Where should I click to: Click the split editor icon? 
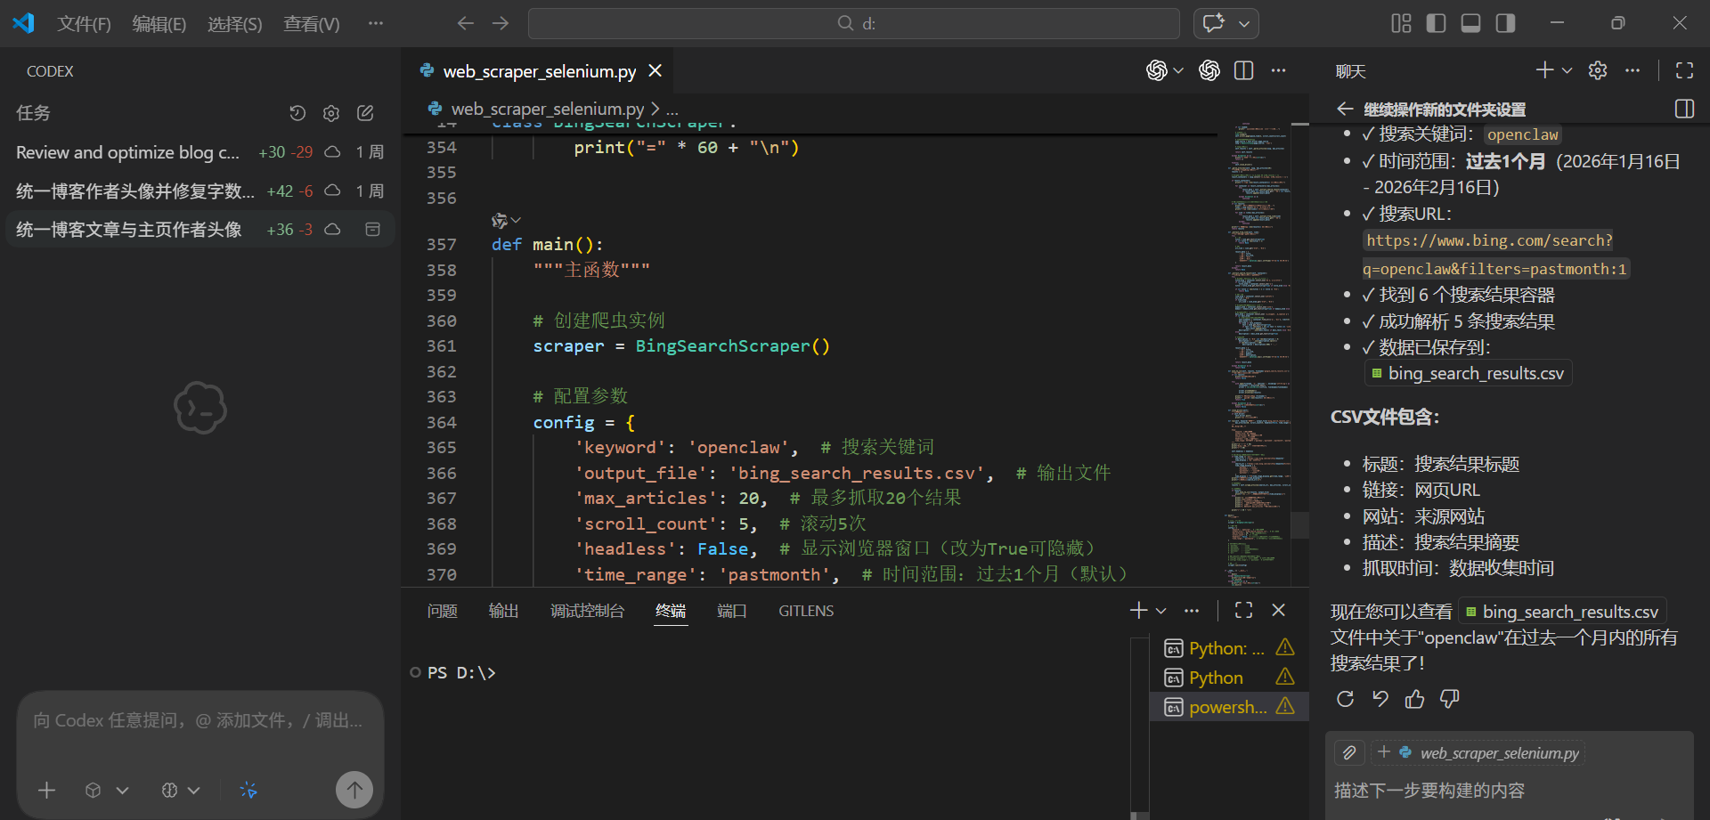tap(1244, 71)
